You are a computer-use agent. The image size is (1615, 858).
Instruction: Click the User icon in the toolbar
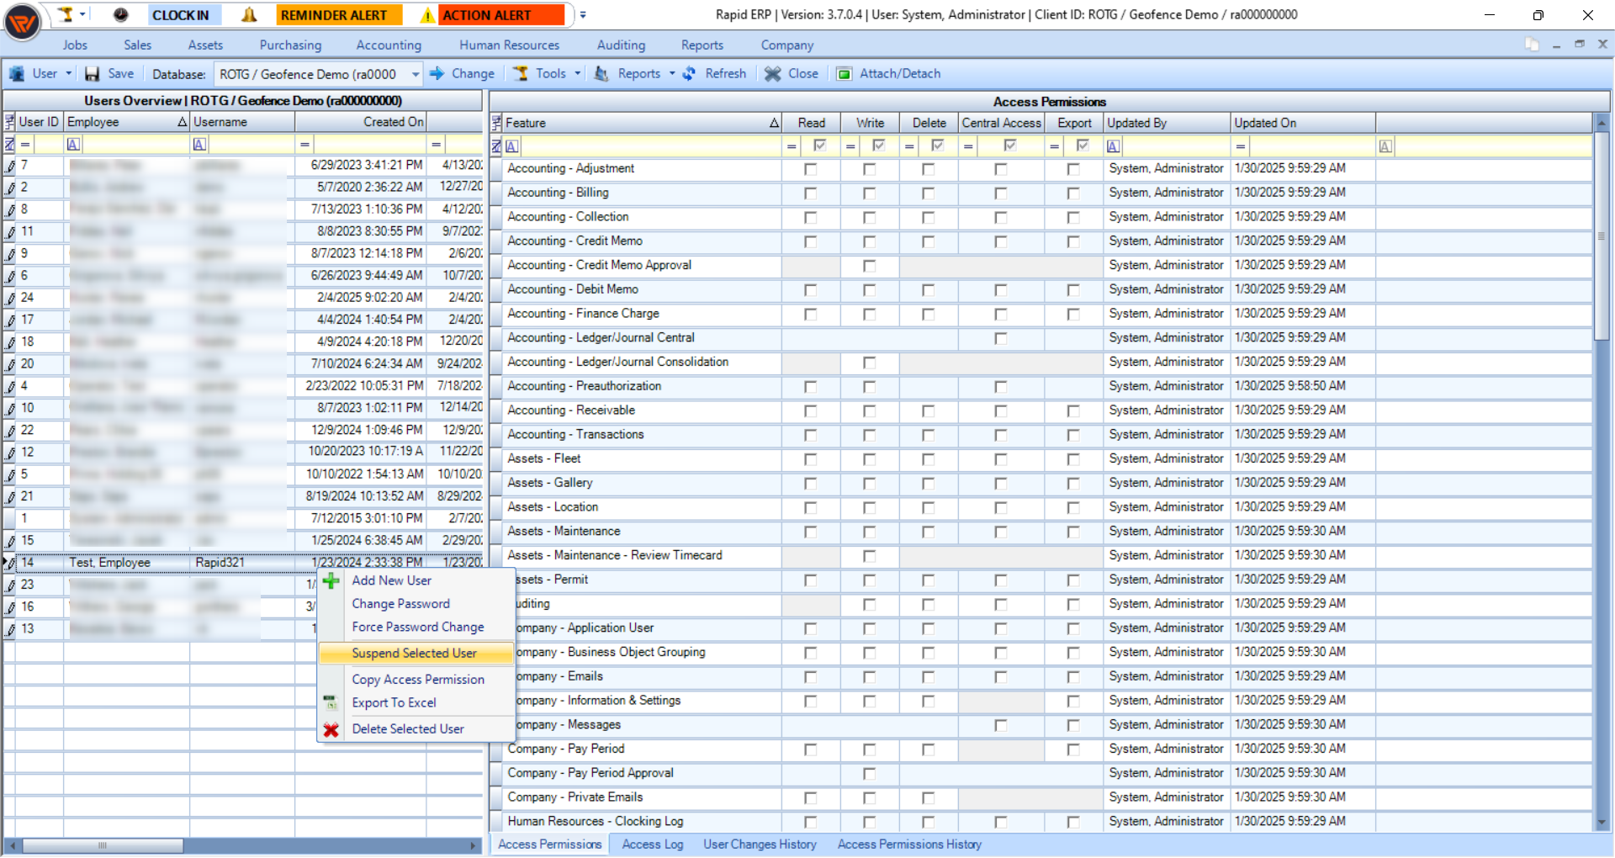point(16,74)
